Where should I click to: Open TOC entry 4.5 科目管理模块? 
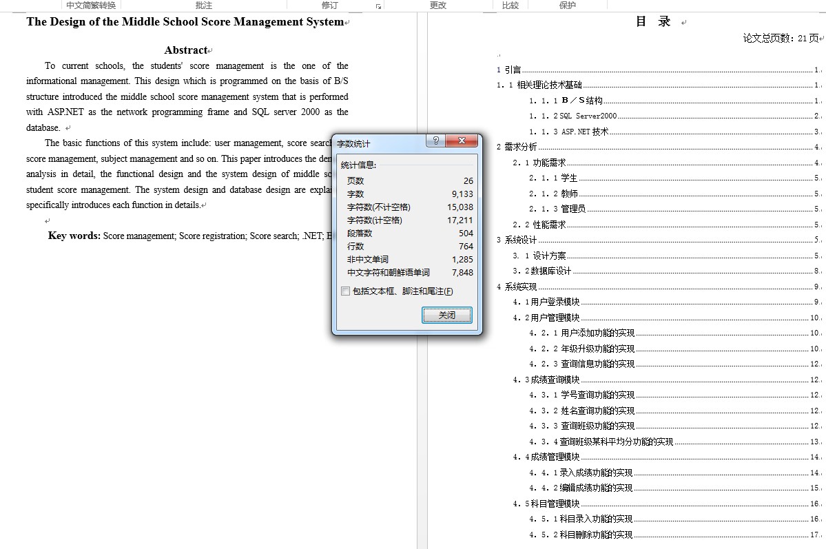coord(666,504)
